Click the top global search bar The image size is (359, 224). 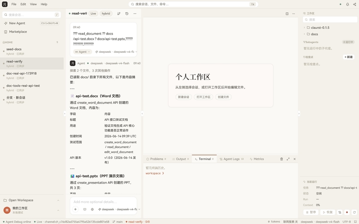coord(193,4)
